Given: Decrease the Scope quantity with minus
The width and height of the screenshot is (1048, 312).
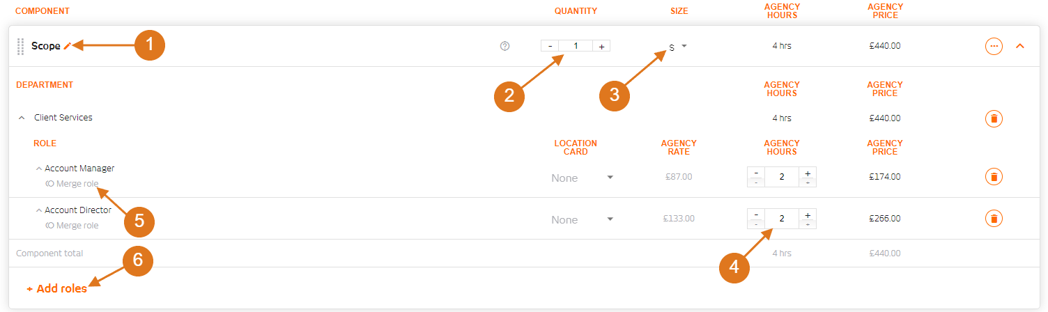Looking at the screenshot, I should (550, 46).
